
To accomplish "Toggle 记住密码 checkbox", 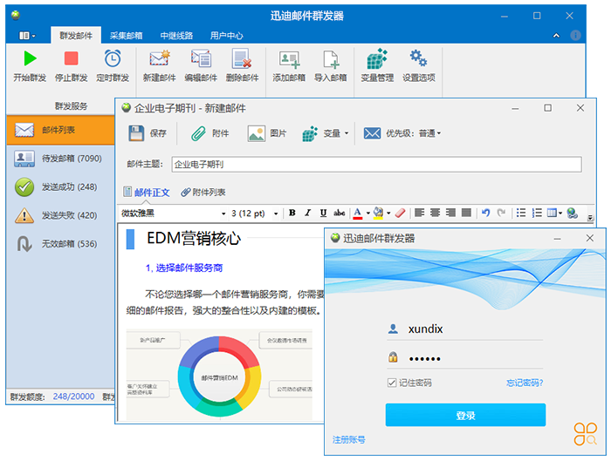I will [x=392, y=383].
